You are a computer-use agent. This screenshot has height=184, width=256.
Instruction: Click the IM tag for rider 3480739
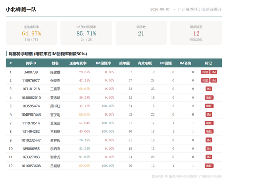(214, 72)
